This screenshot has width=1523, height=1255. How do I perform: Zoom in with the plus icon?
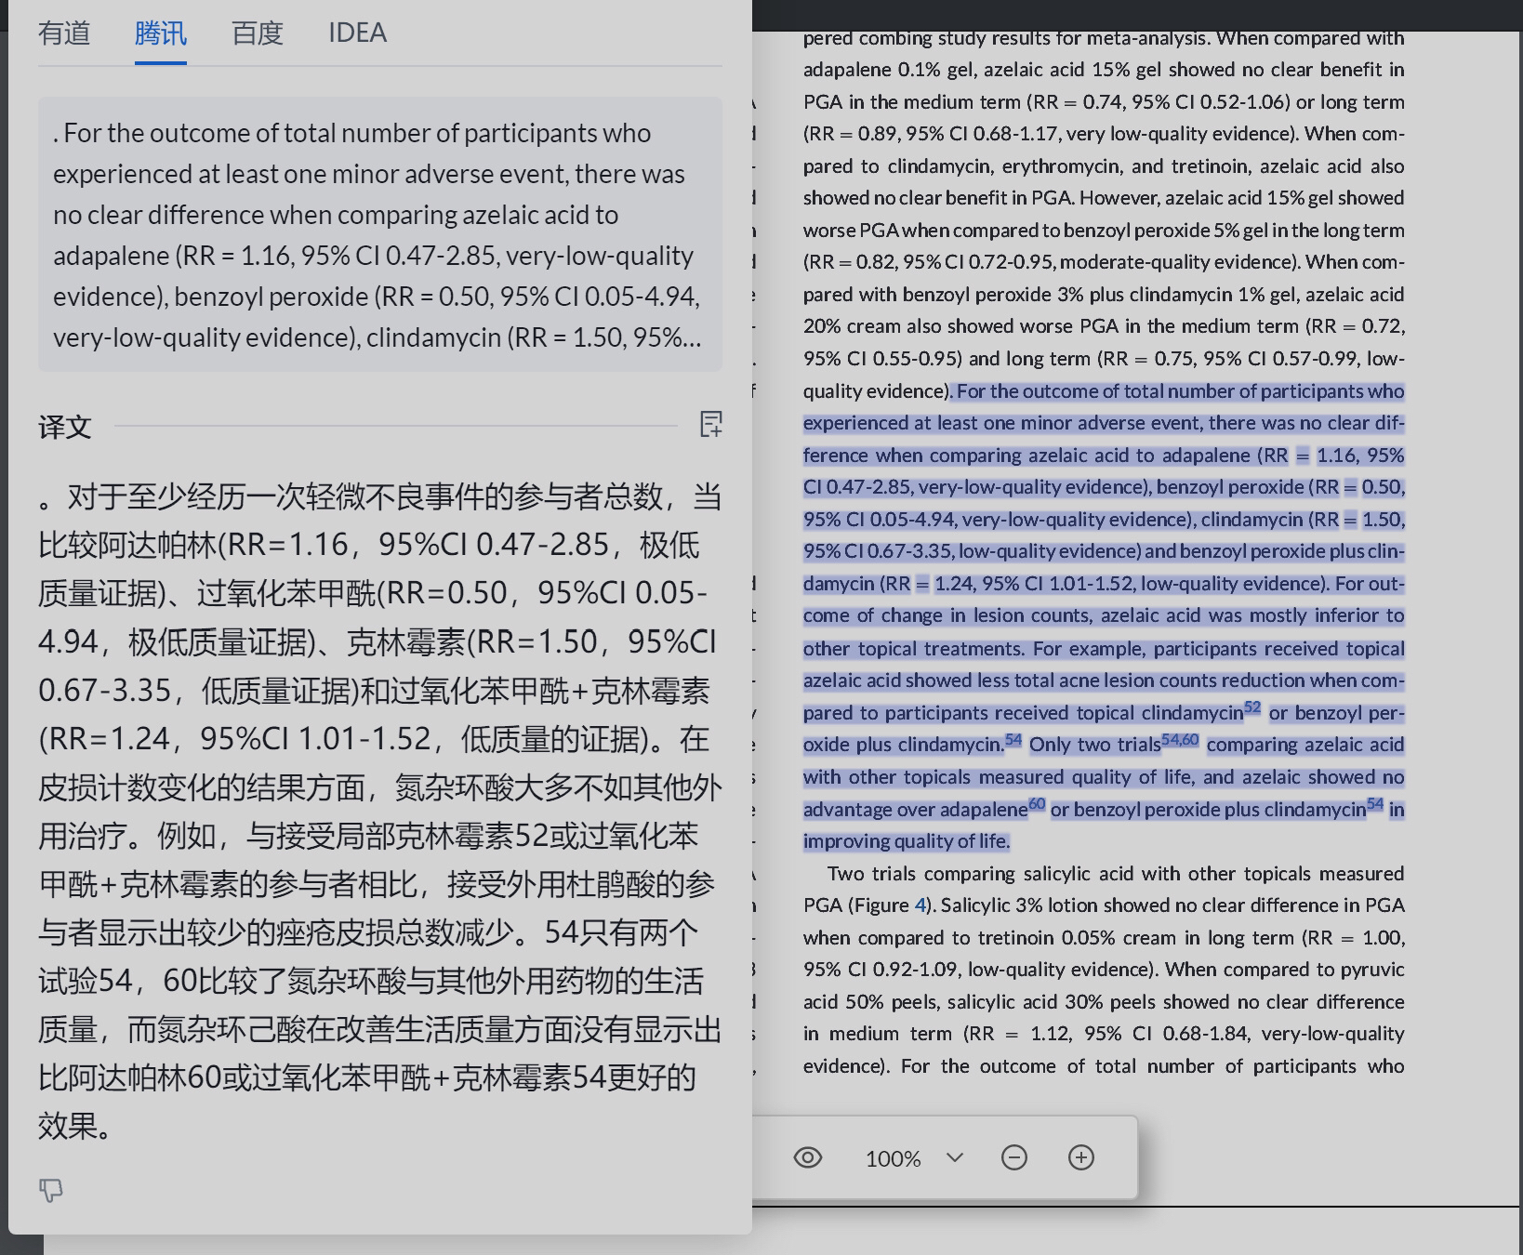(x=1080, y=1157)
